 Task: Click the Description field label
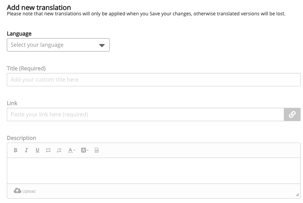pos(21,138)
